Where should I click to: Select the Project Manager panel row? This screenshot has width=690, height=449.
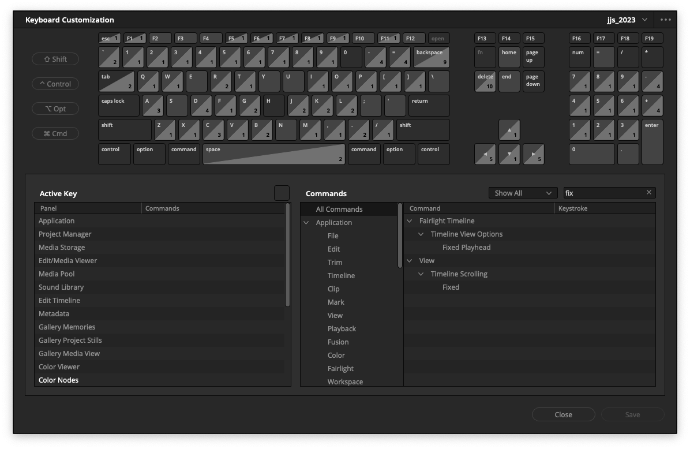(x=159, y=234)
